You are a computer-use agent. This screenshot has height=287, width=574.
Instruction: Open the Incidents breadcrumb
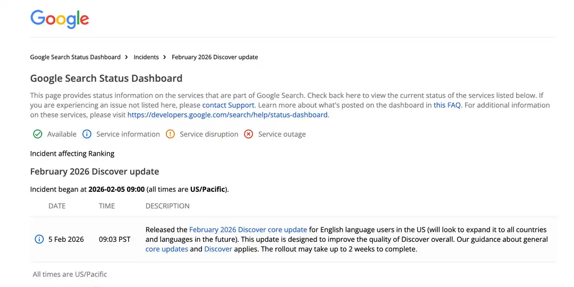click(146, 57)
